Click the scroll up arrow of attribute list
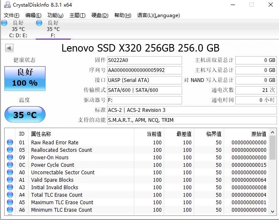The width and height of the screenshot is (279, 220). click(x=272, y=132)
